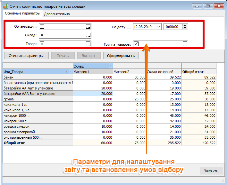Screen dimensions: 227x185
Task: Open Товар selection with ellipsis button
Action: point(88,44)
